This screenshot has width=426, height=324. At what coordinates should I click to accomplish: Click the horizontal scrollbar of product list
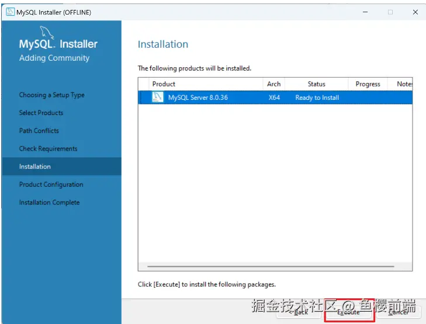(271, 266)
